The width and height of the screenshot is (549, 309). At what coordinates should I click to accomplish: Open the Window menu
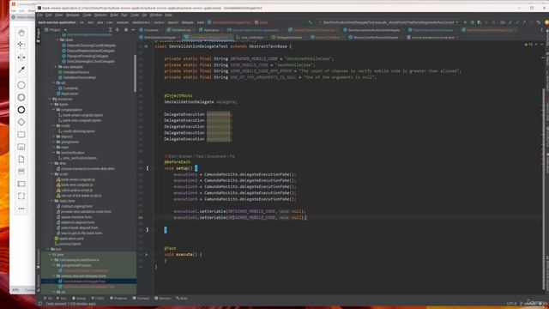156,15
